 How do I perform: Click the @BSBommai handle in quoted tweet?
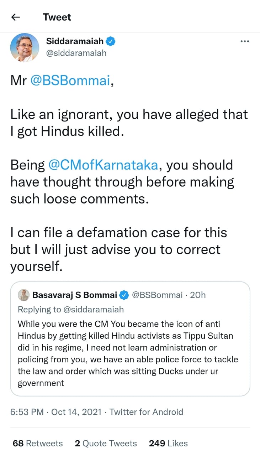157,295
